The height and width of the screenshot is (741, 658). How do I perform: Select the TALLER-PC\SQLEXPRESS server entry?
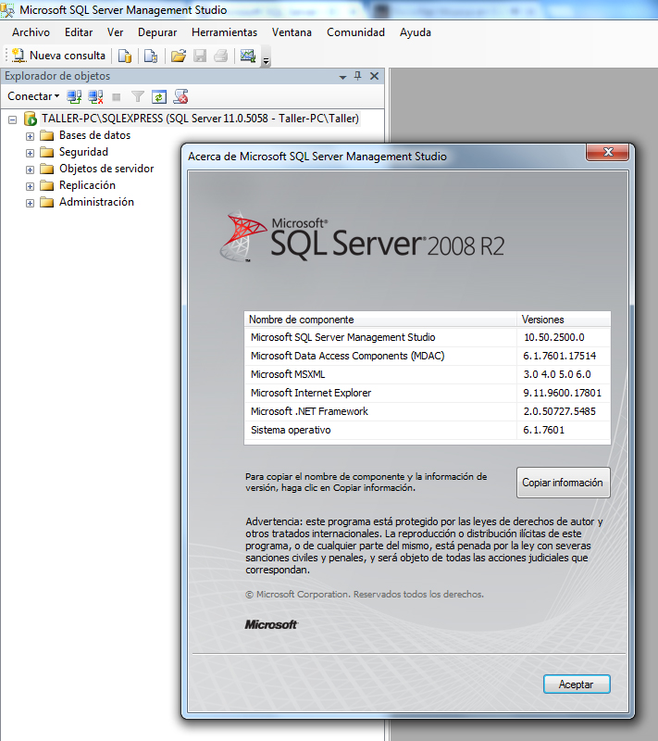tap(200, 119)
